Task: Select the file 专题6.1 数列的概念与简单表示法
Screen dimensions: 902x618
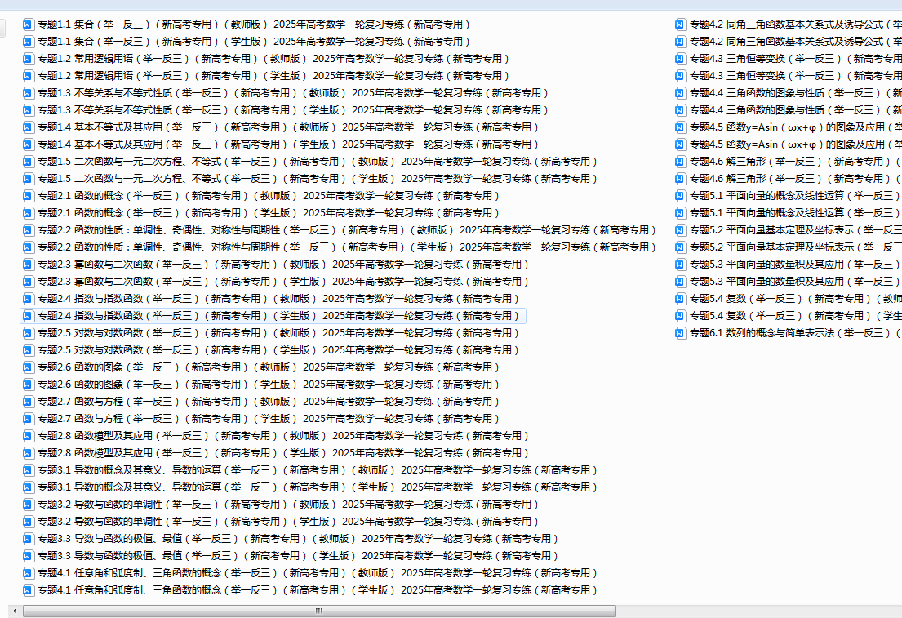Action: (x=796, y=332)
